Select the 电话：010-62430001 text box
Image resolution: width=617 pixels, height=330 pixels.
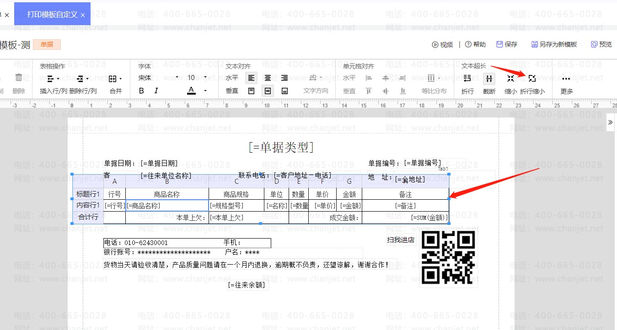(x=187, y=243)
